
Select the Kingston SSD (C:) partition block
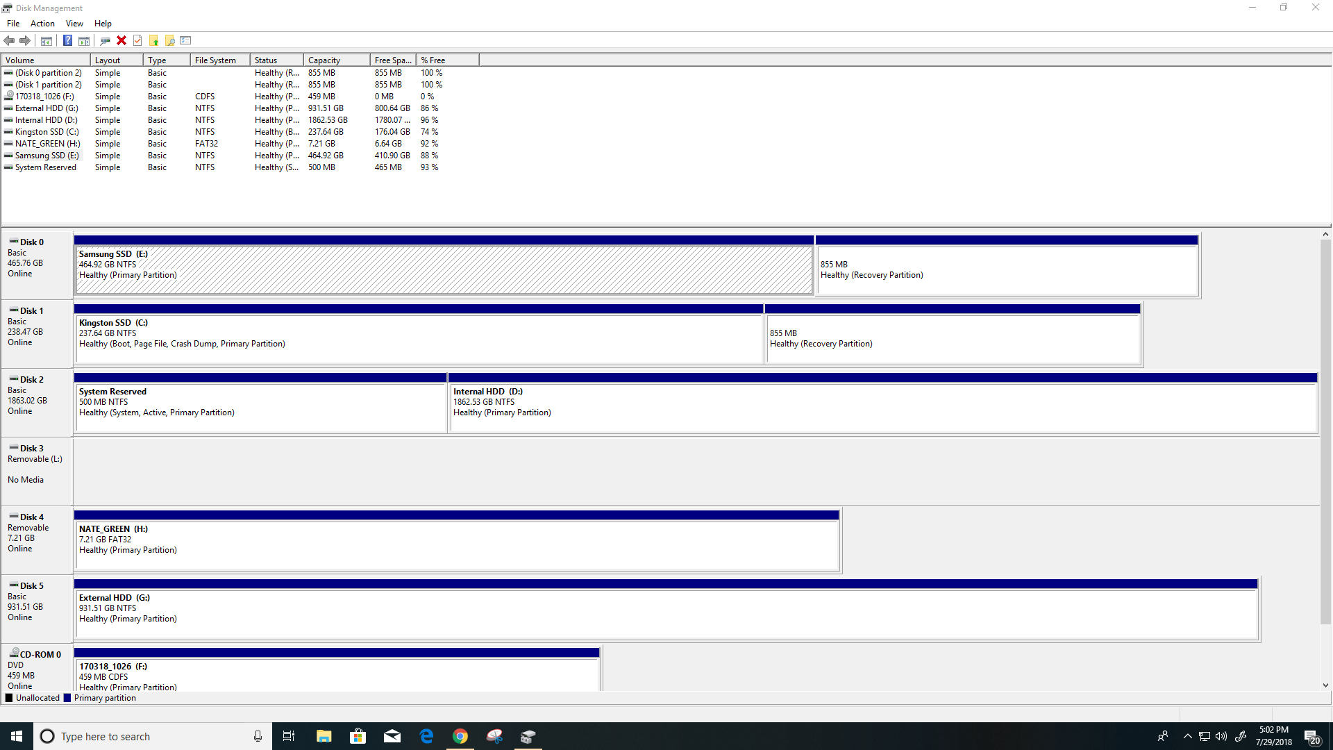[x=419, y=334]
